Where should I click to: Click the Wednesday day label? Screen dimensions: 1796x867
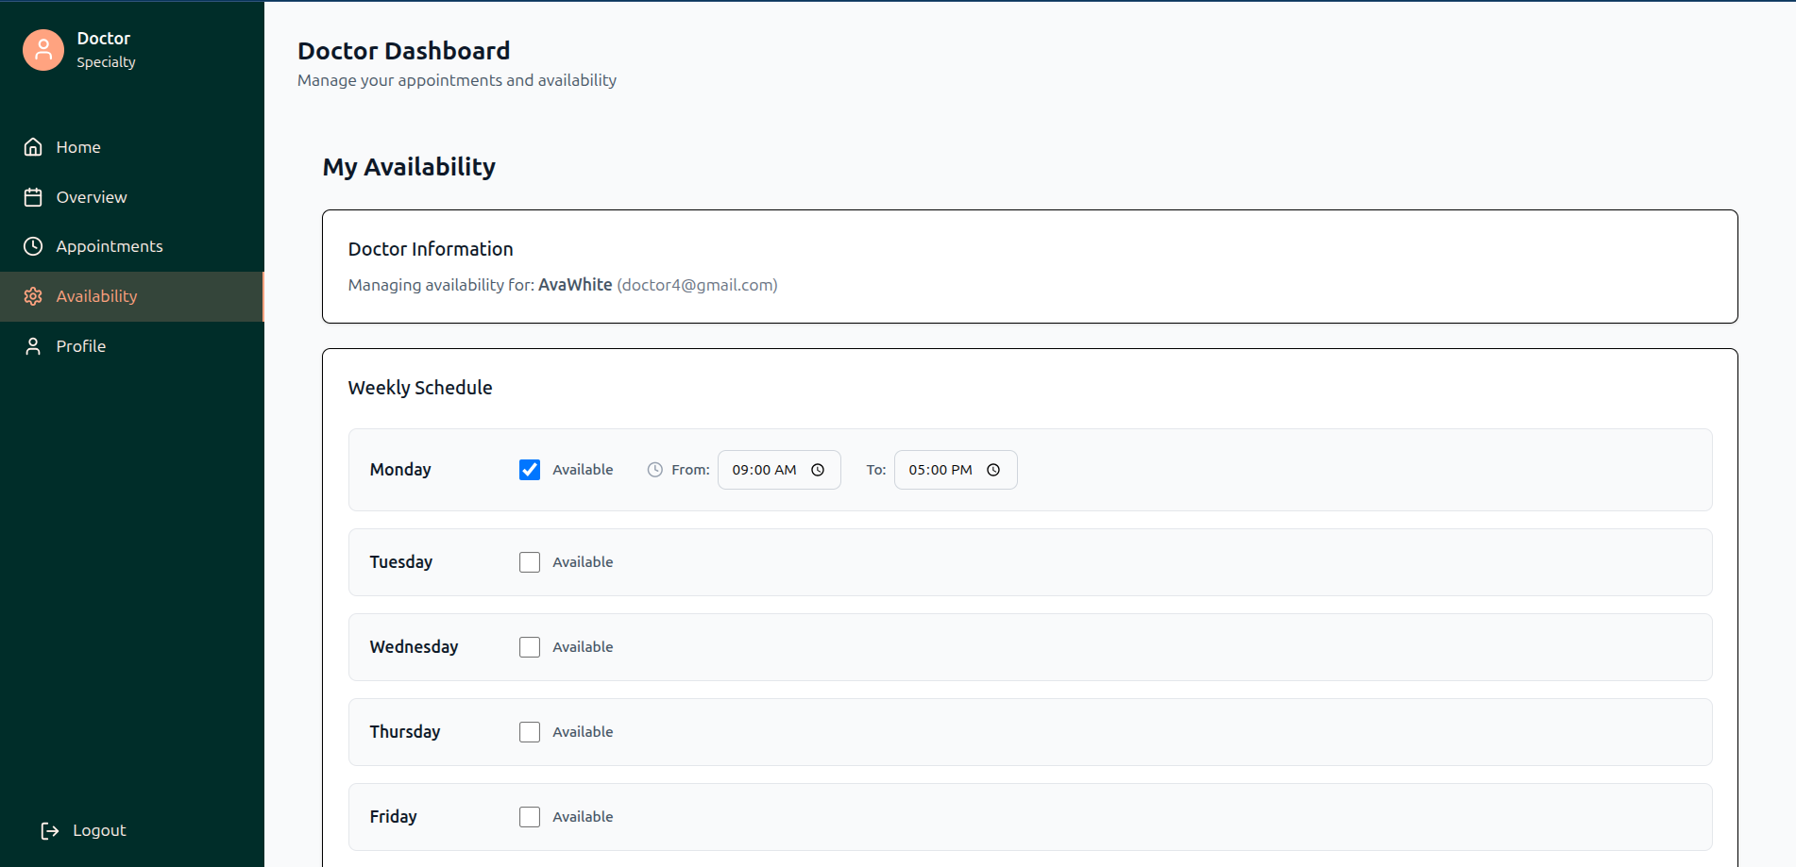point(414,647)
